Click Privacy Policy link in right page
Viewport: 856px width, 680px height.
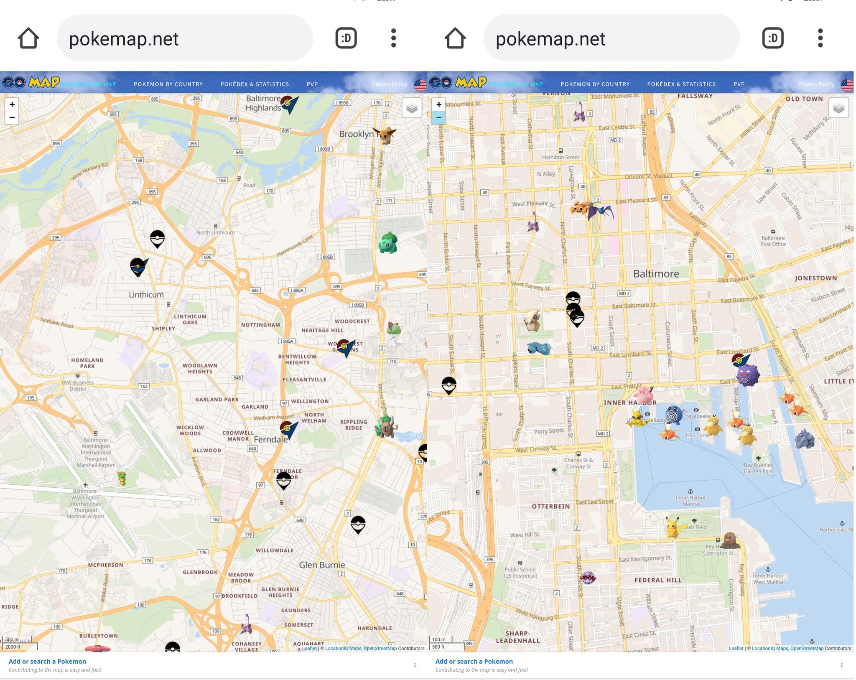tap(816, 84)
